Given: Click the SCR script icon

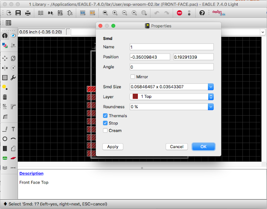Looking at the screenshot, I should click(83, 13).
